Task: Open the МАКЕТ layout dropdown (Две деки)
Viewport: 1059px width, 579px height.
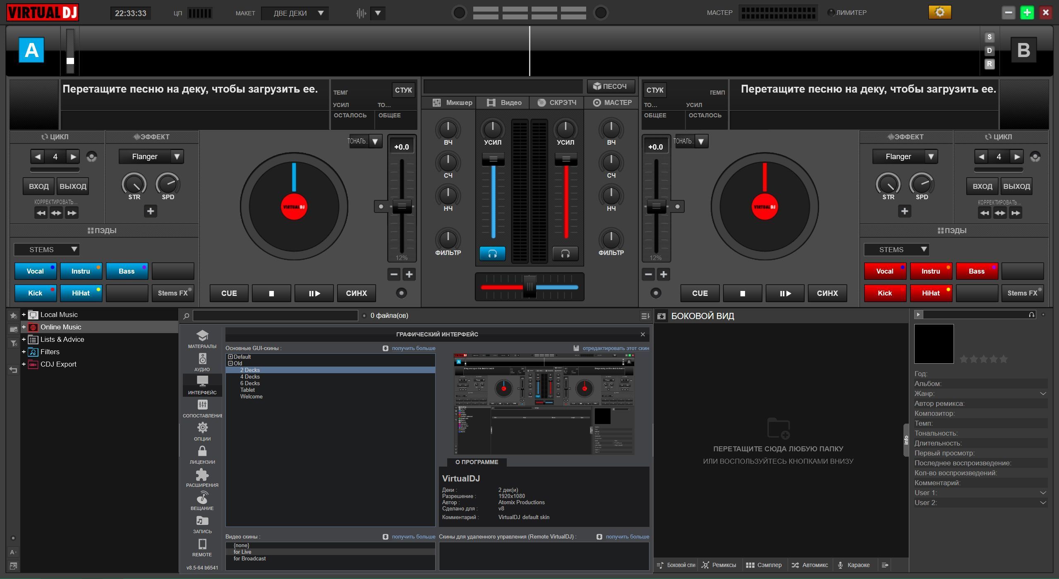Action: (295, 13)
